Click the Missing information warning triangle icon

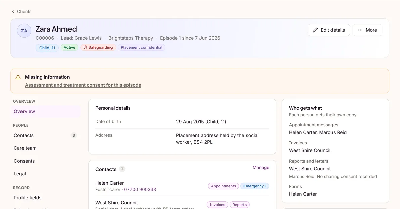tap(18, 77)
